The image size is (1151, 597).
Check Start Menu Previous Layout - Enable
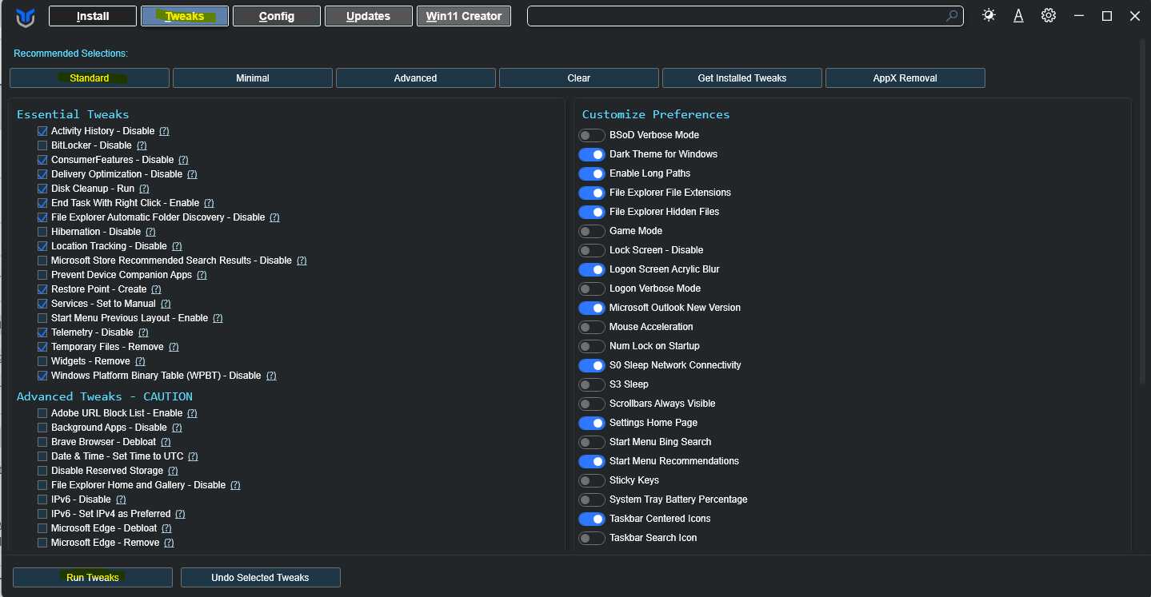click(42, 318)
